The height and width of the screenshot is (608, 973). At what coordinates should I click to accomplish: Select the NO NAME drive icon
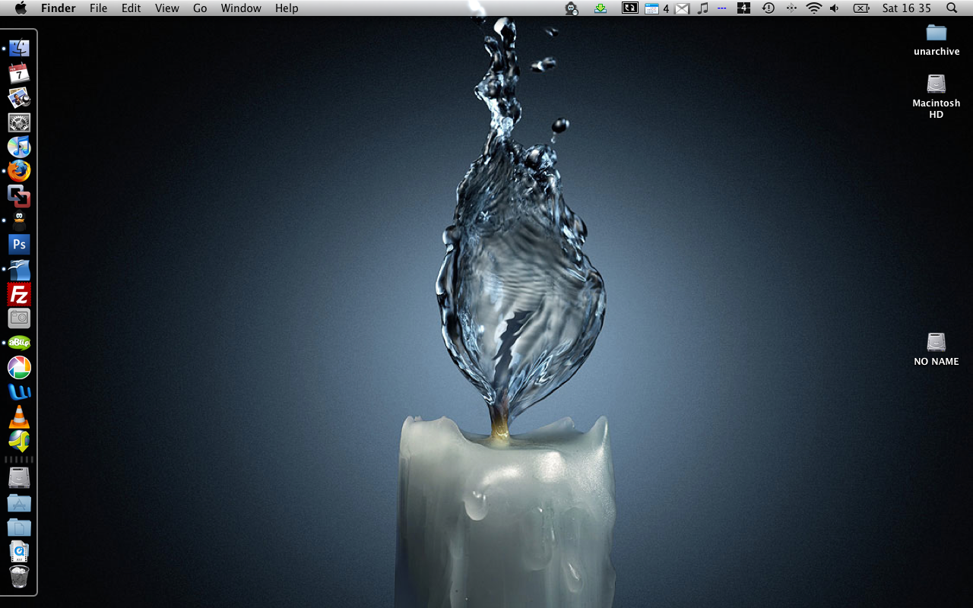[937, 343]
